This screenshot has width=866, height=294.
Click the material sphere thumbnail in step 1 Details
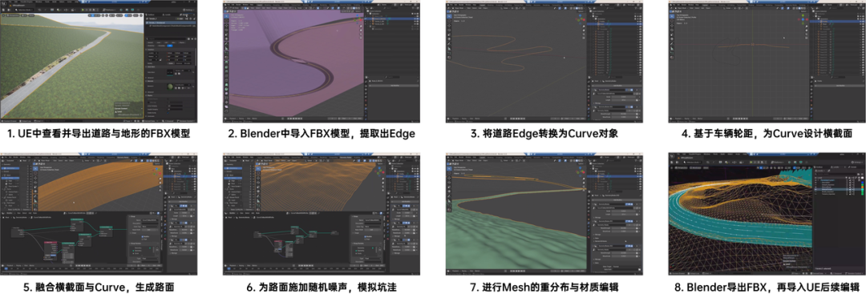coord(170,87)
